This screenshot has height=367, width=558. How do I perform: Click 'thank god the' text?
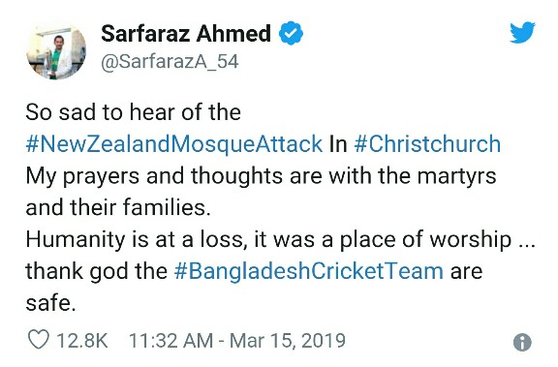(x=97, y=271)
